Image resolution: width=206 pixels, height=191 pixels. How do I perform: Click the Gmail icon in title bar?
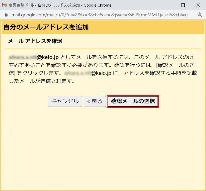(x=4, y=5)
